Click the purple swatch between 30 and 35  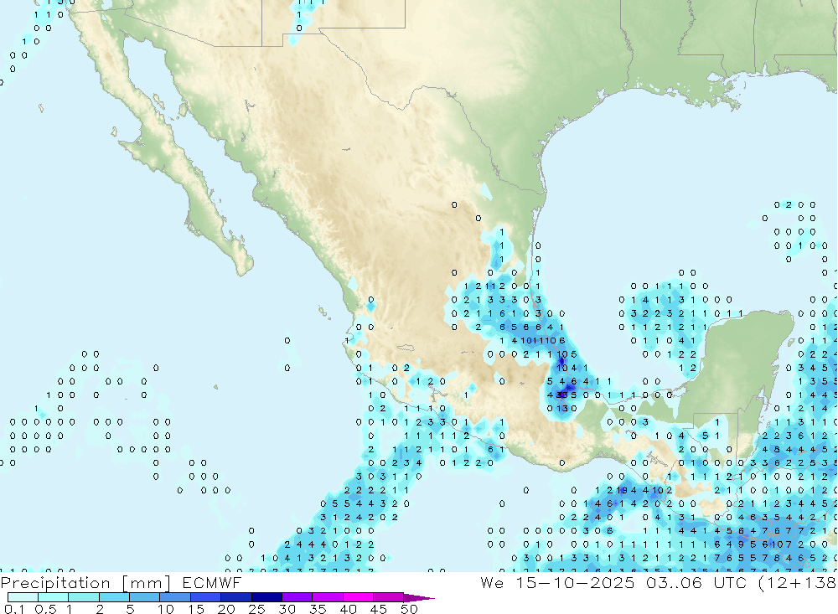(x=297, y=597)
